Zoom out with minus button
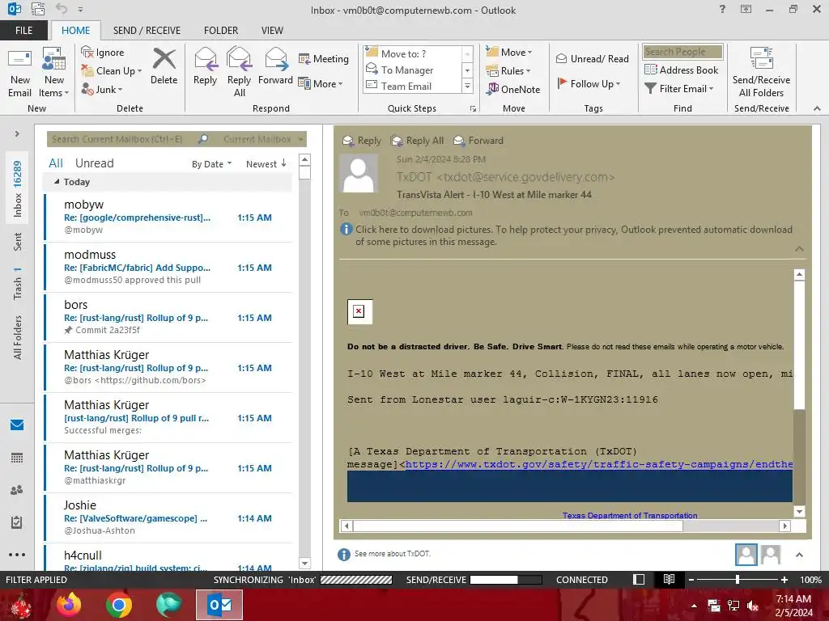The width and height of the screenshot is (829, 621). (x=691, y=579)
